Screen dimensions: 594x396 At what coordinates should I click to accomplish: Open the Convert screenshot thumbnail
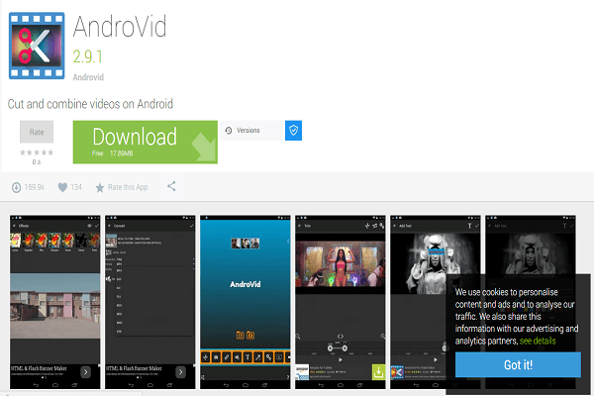click(x=150, y=302)
